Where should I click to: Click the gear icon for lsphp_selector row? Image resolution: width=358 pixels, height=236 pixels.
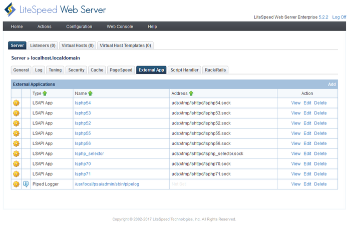click(16, 153)
